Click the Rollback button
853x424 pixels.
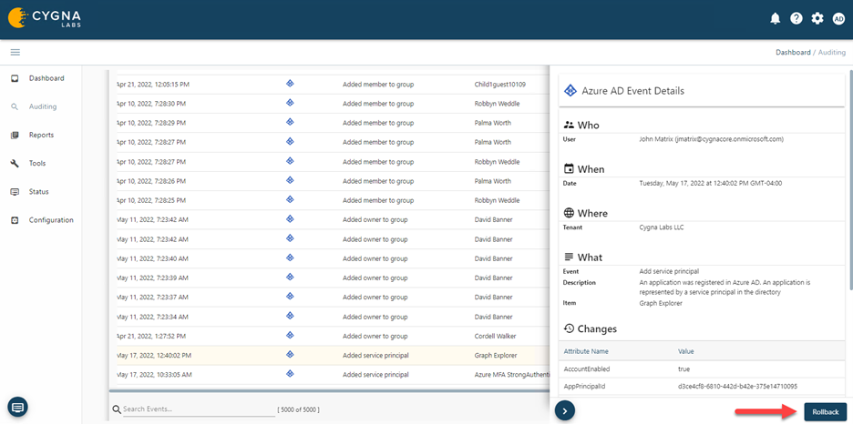(x=825, y=412)
